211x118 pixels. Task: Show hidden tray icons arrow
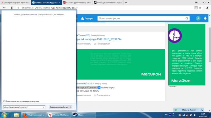click(x=176, y=115)
